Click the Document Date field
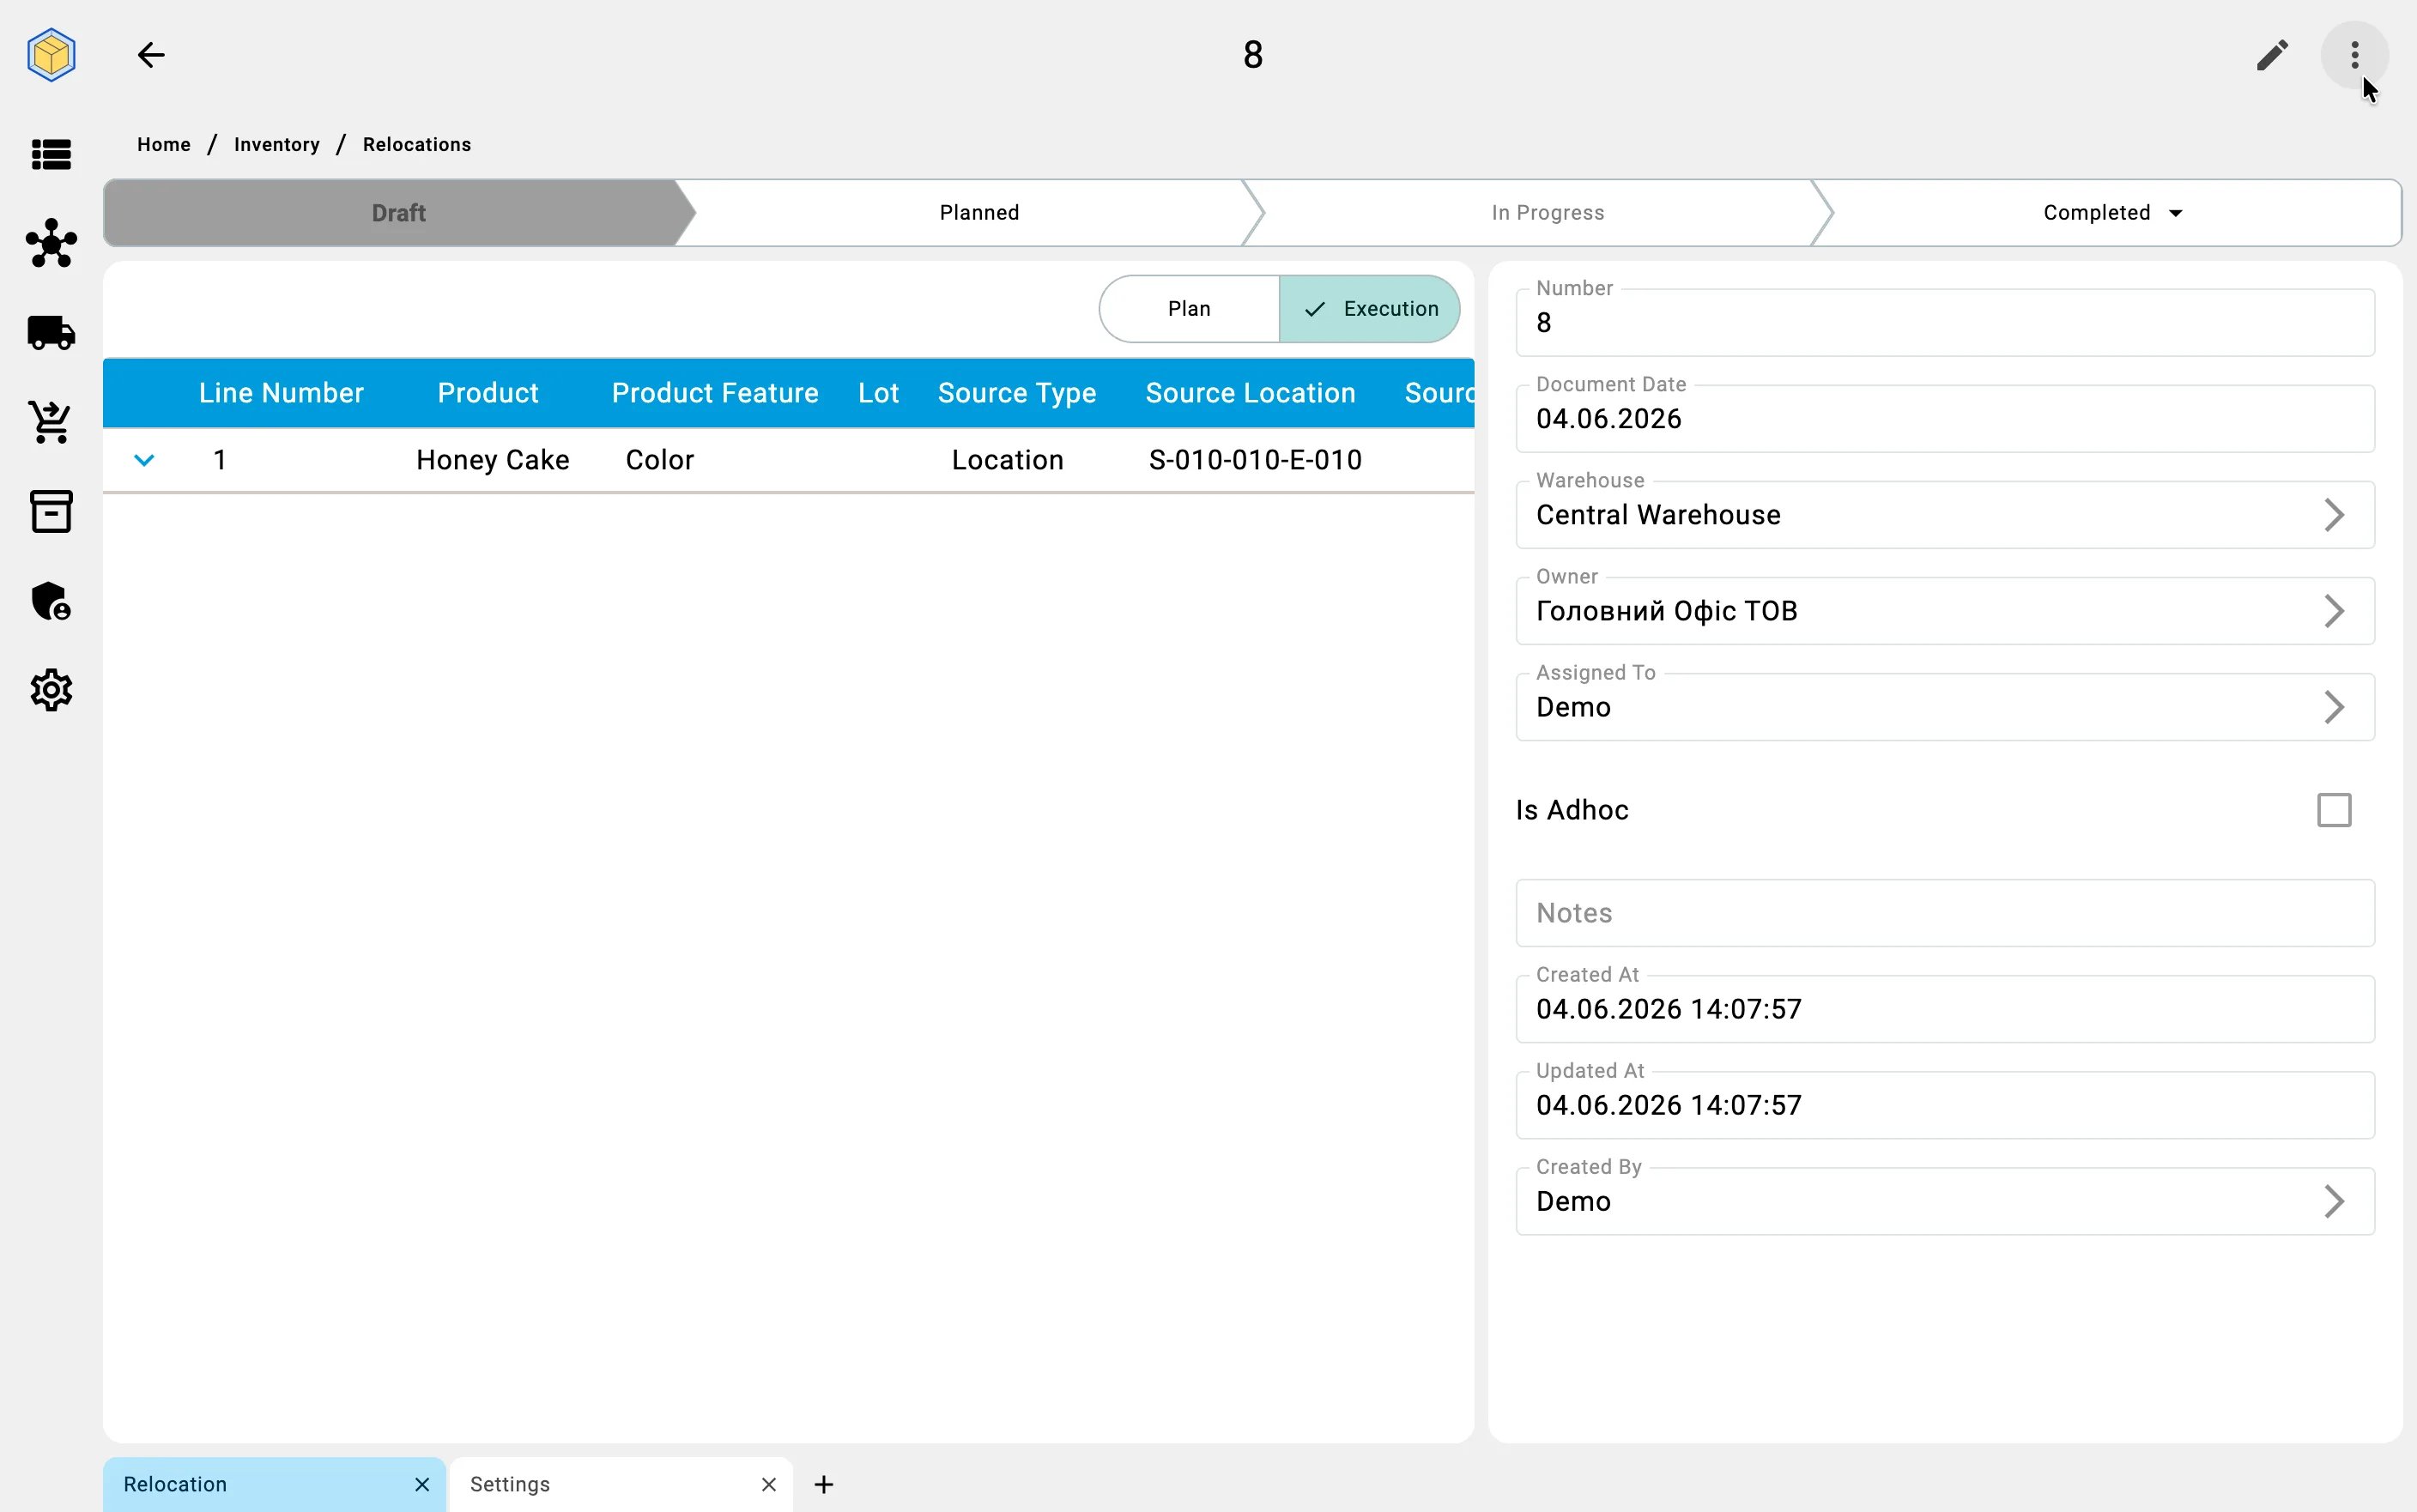2417x1512 pixels. click(1945, 418)
